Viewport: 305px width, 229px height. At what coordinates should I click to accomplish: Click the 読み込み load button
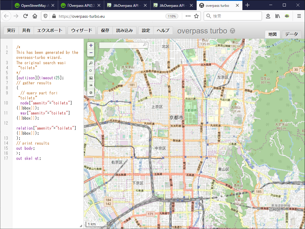click(125, 30)
